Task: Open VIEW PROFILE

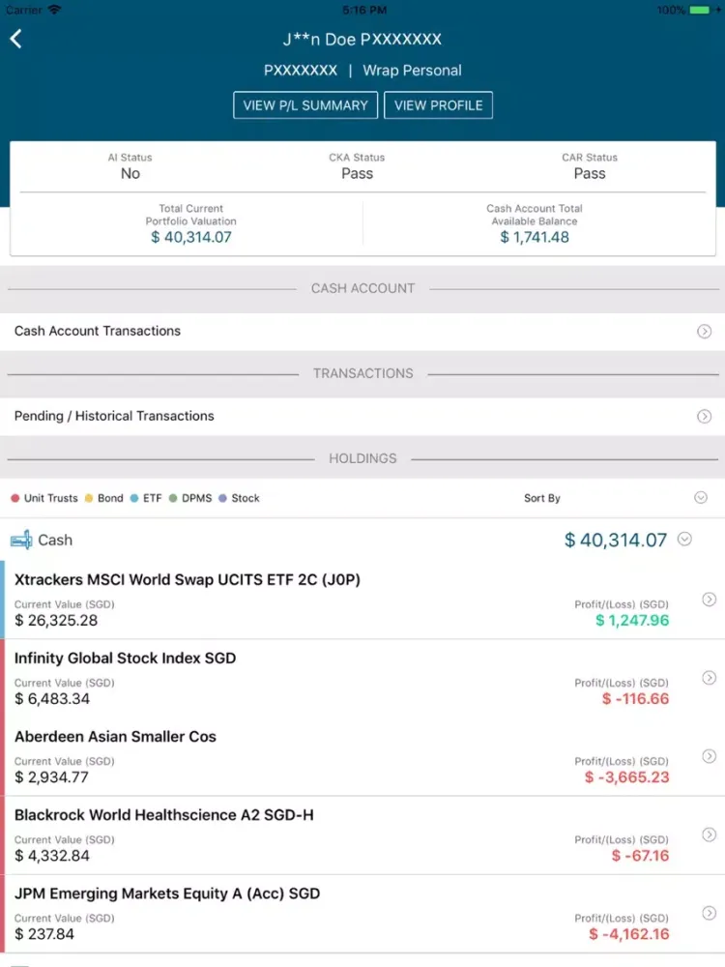Action: pyautogui.click(x=438, y=105)
